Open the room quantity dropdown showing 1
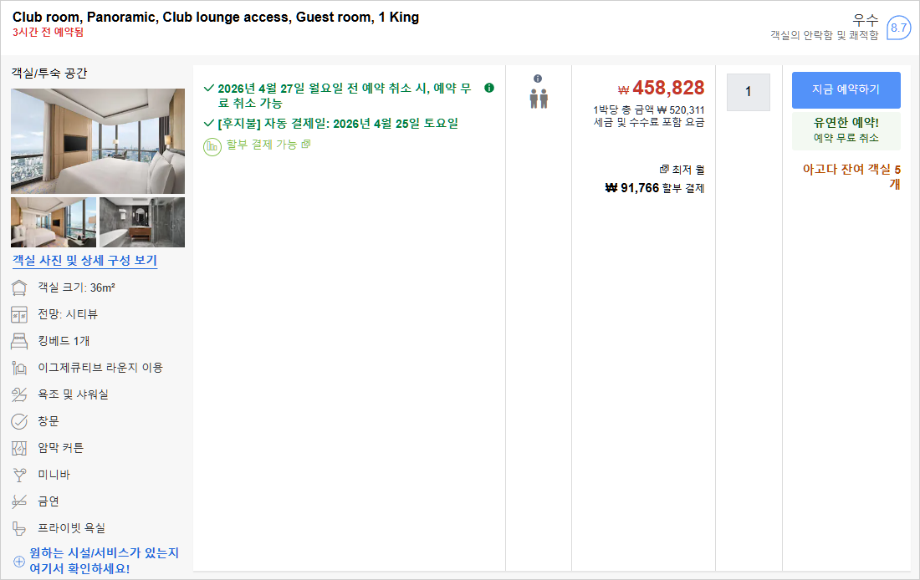 click(748, 92)
